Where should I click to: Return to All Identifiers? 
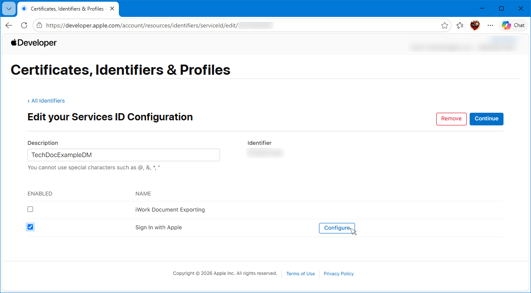[x=46, y=101]
